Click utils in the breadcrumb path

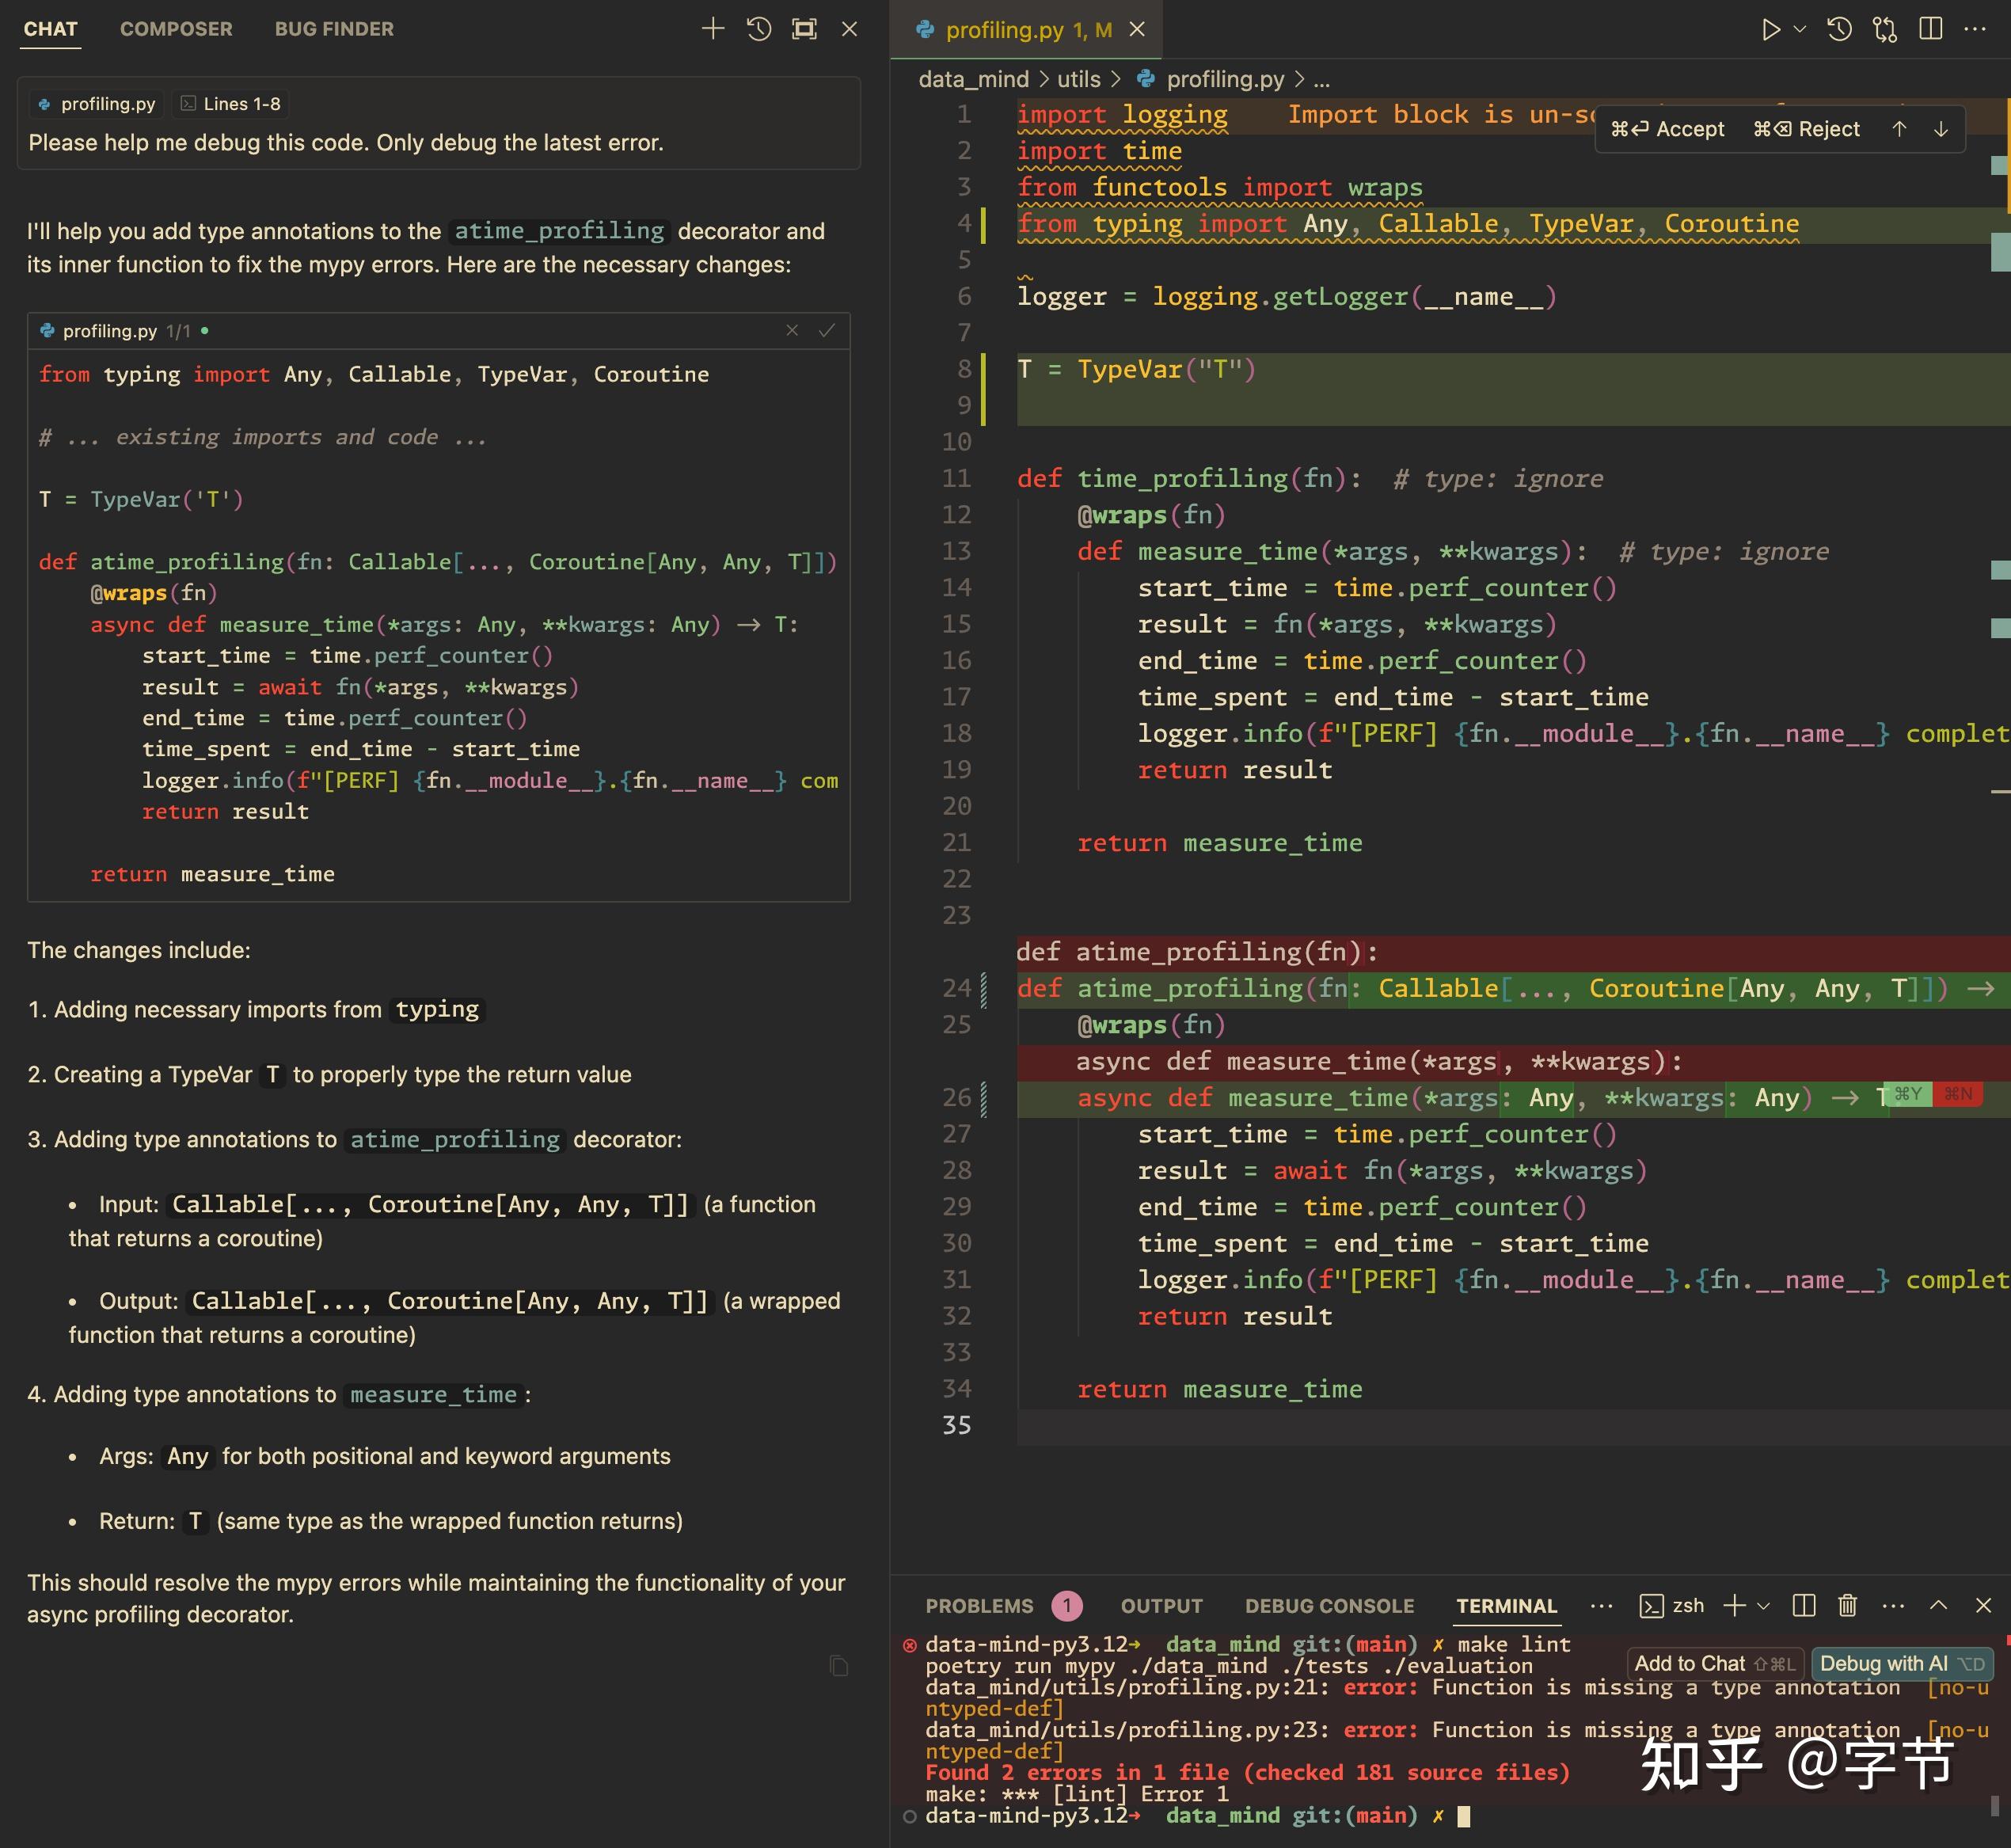pyautogui.click(x=1078, y=79)
